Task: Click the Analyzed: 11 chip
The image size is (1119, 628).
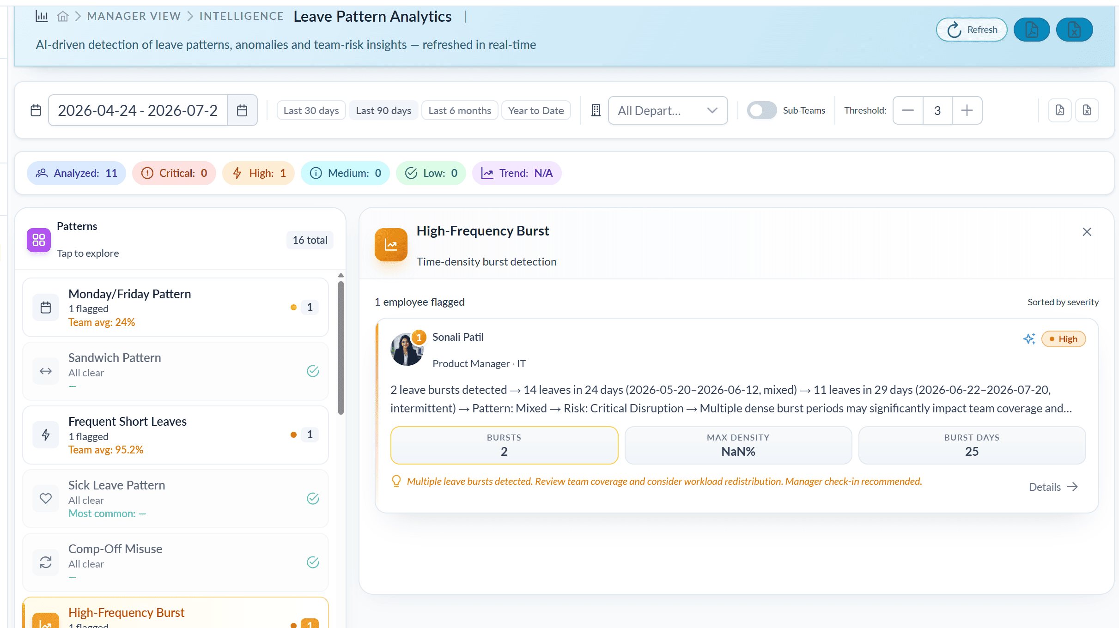Action: coord(76,173)
